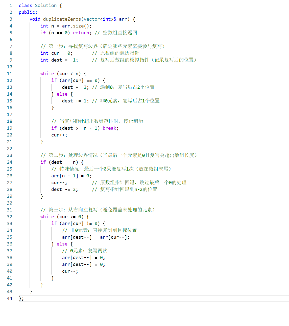Click 'if (arr[cur] == 0) {' on line 12
The width and height of the screenshot is (289, 326).
(x=78, y=80)
